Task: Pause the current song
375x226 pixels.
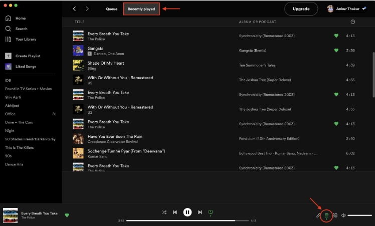Action: tap(187, 212)
